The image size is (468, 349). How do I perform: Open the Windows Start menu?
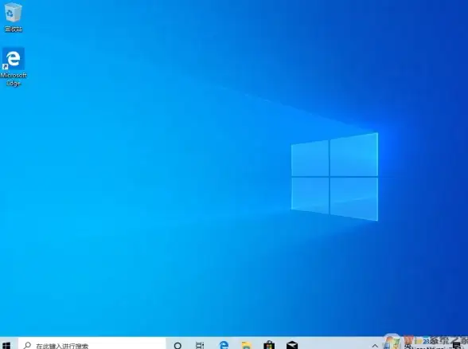6,345
